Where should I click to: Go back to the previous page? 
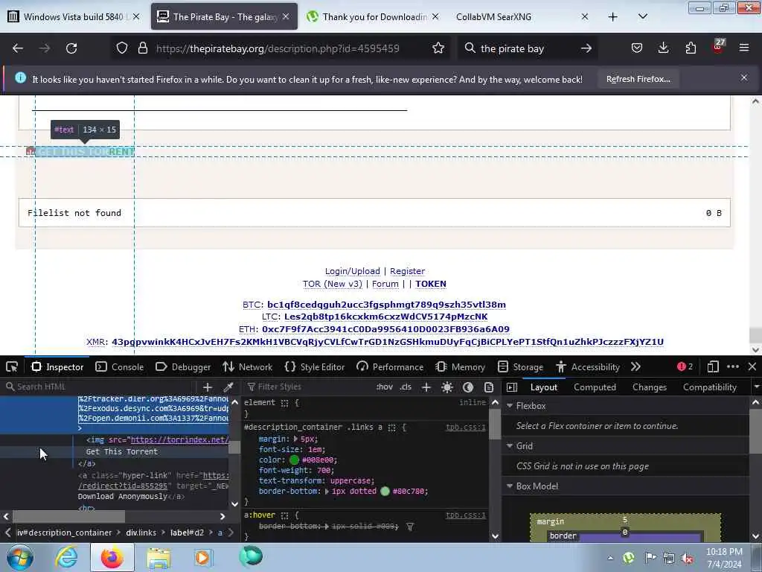tap(18, 48)
